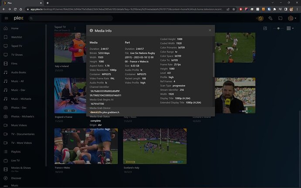Open the Plex activity indicator icon

coord(260,18)
